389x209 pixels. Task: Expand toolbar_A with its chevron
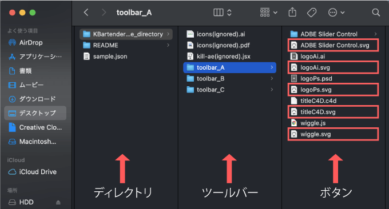[272, 67]
